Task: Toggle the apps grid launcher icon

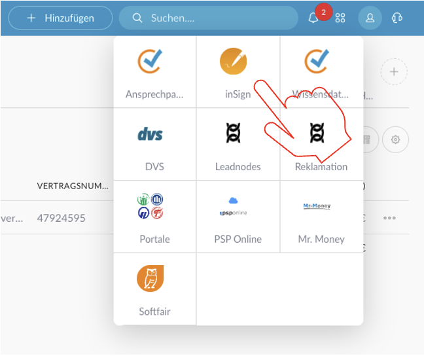Action: [340, 18]
